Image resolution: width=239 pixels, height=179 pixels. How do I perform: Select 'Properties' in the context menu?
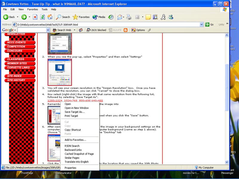(71, 168)
